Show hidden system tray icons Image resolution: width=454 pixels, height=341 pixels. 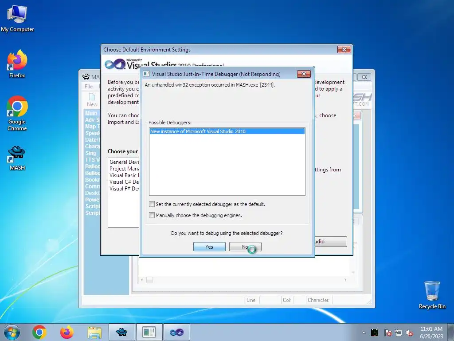pyautogui.click(x=364, y=333)
